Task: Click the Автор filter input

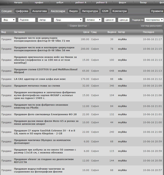Action: click(45, 20)
